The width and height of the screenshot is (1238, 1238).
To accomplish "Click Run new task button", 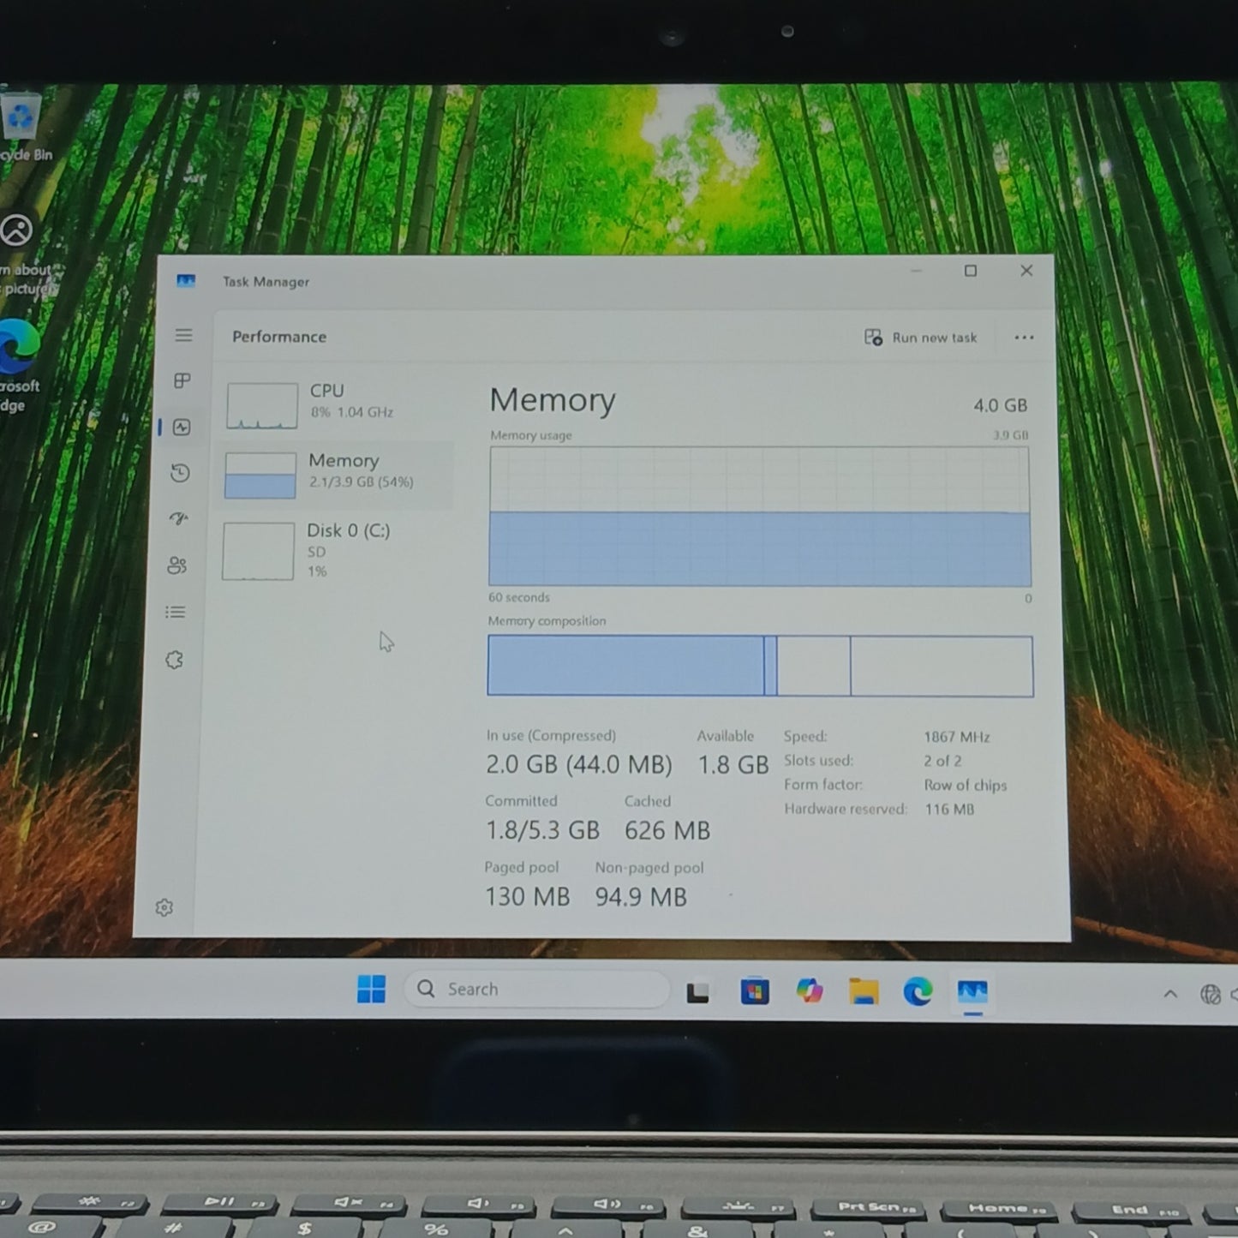I will point(921,338).
